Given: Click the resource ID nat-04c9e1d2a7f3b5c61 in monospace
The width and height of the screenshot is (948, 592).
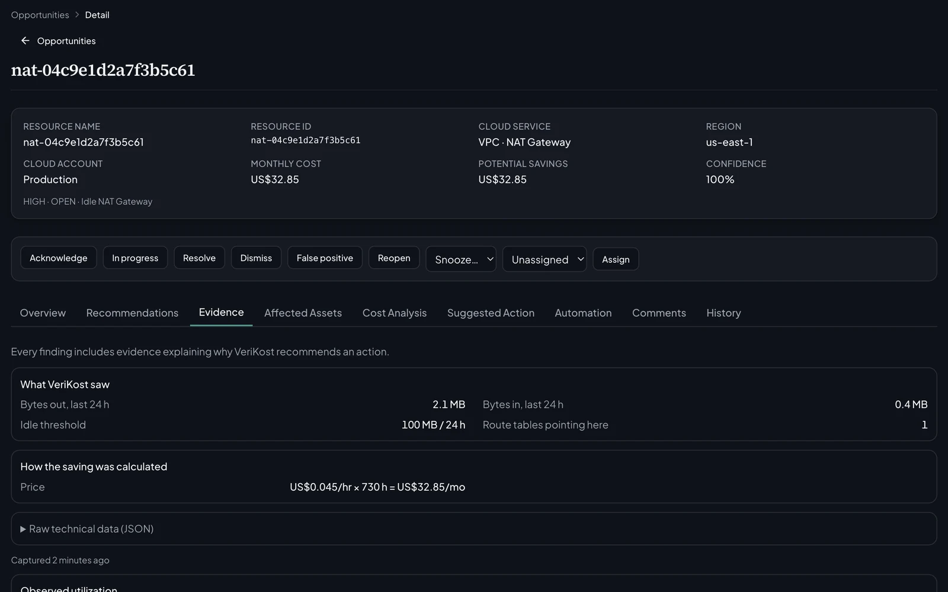Looking at the screenshot, I should [306, 140].
